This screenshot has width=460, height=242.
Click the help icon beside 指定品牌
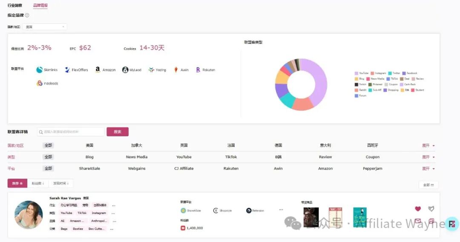[x=27, y=15]
